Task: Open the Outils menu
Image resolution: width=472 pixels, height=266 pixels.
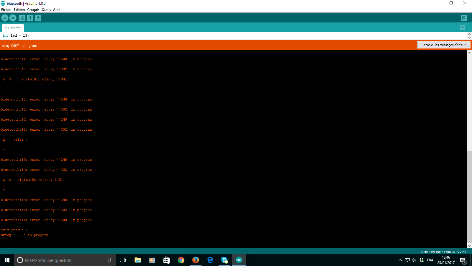Action: coord(46,10)
